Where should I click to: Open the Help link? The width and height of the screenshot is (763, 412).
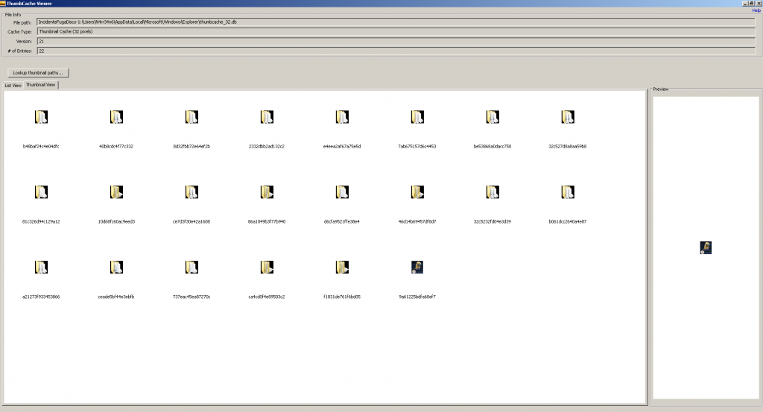[x=756, y=10]
